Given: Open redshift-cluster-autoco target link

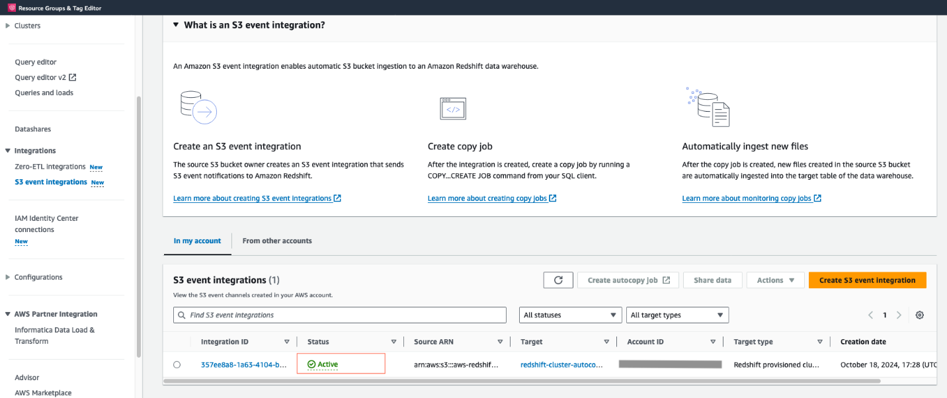Looking at the screenshot, I should 562,364.
